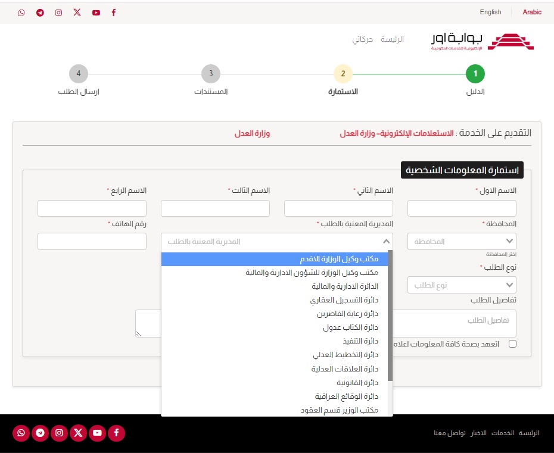Select دائرة التخطيط العدلي option
This screenshot has width=554, height=453.
point(275,355)
